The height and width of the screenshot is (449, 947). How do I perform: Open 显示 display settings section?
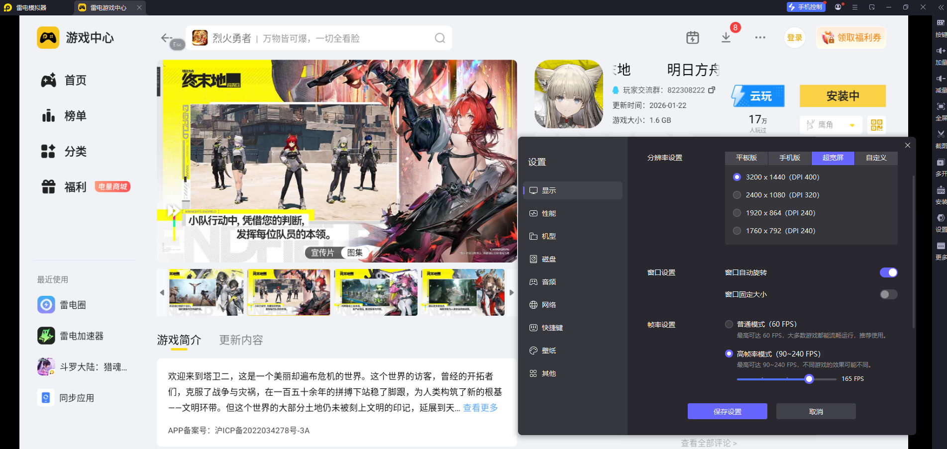click(573, 190)
